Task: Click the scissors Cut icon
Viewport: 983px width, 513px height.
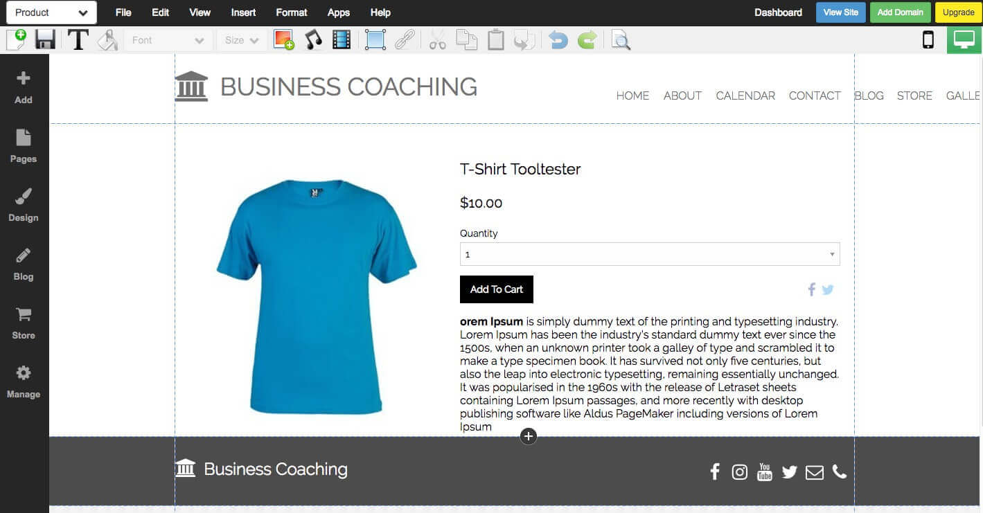Action: tap(437, 40)
